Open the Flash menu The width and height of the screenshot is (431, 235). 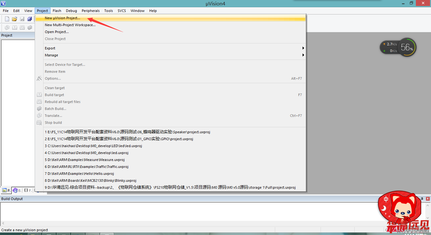pyautogui.click(x=57, y=11)
